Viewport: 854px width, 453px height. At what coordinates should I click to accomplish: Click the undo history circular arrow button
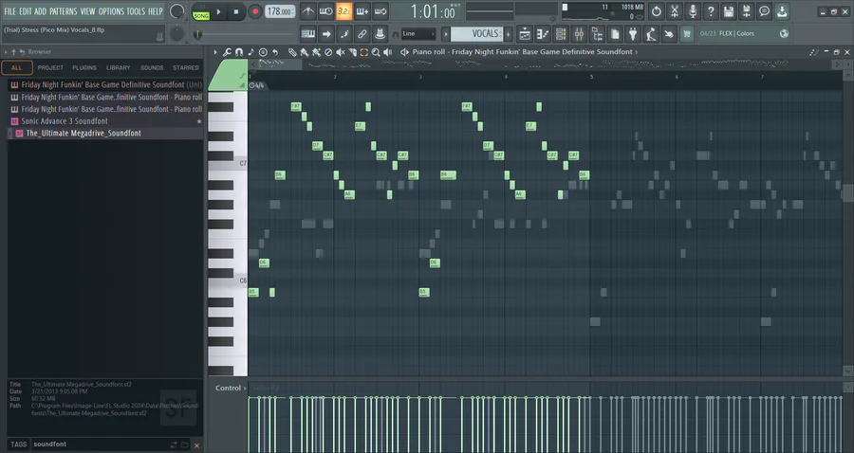(x=657, y=10)
